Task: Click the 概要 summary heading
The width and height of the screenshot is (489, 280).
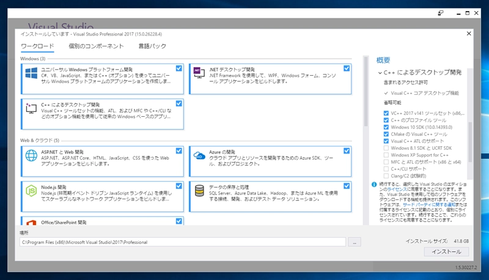Action: click(383, 60)
